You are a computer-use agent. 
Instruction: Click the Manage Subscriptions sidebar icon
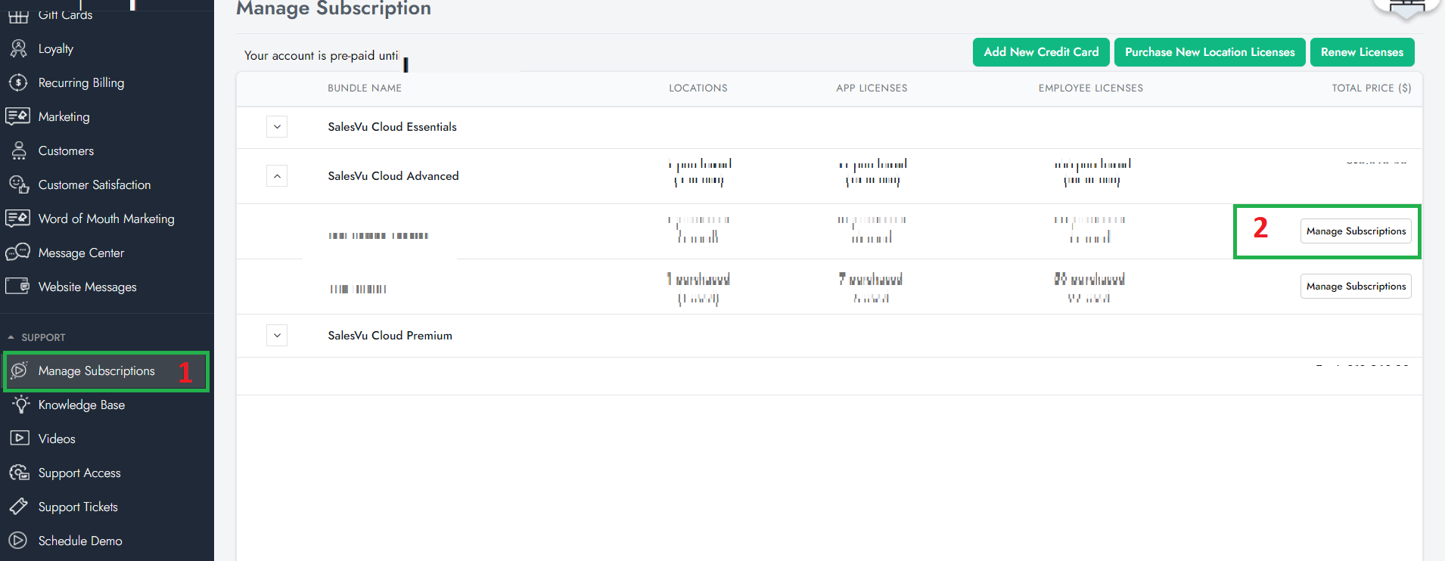click(20, 370)
